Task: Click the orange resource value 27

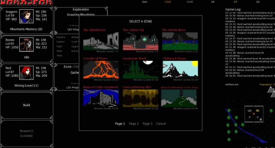Action: 236,2
